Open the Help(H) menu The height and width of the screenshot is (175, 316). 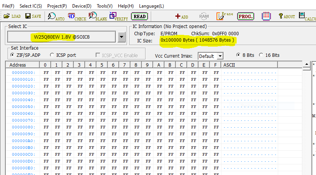126,6
